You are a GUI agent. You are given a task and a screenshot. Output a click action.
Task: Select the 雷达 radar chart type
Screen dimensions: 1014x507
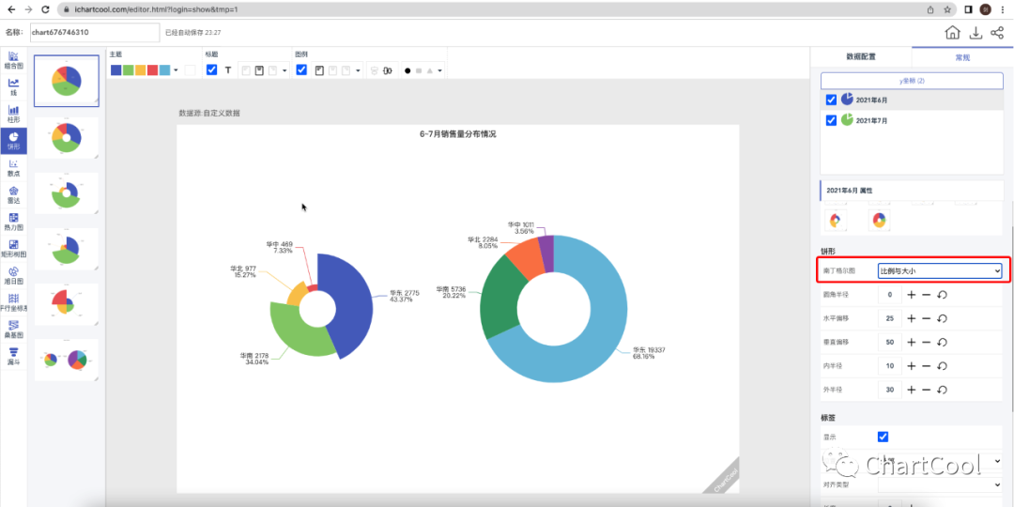(x=13, y=195)
